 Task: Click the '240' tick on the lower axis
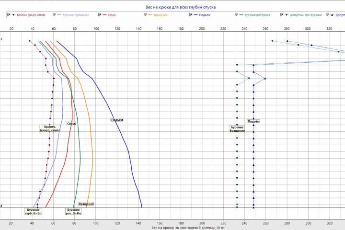(x=244, y=223)
